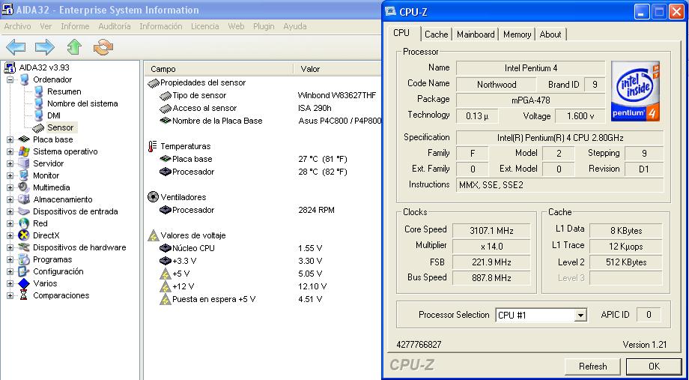Expand the Placa base tree node

coord(10,139)
